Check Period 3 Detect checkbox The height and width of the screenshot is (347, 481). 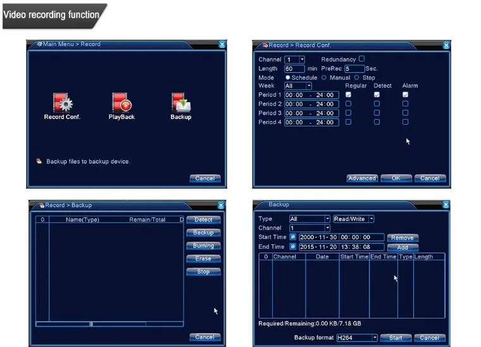(377, 113)
